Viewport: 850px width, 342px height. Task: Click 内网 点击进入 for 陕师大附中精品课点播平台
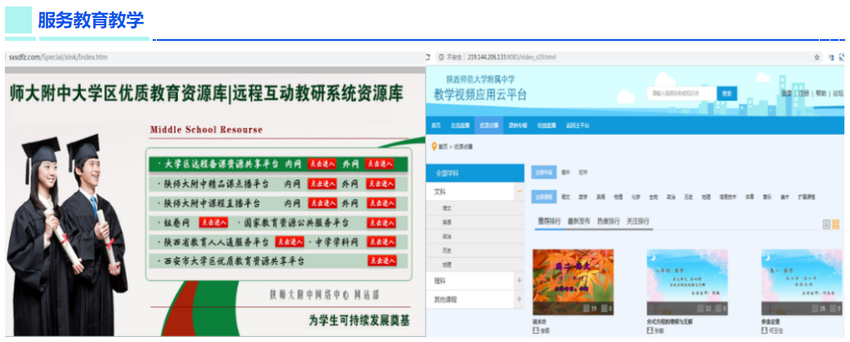coord(322,184)
